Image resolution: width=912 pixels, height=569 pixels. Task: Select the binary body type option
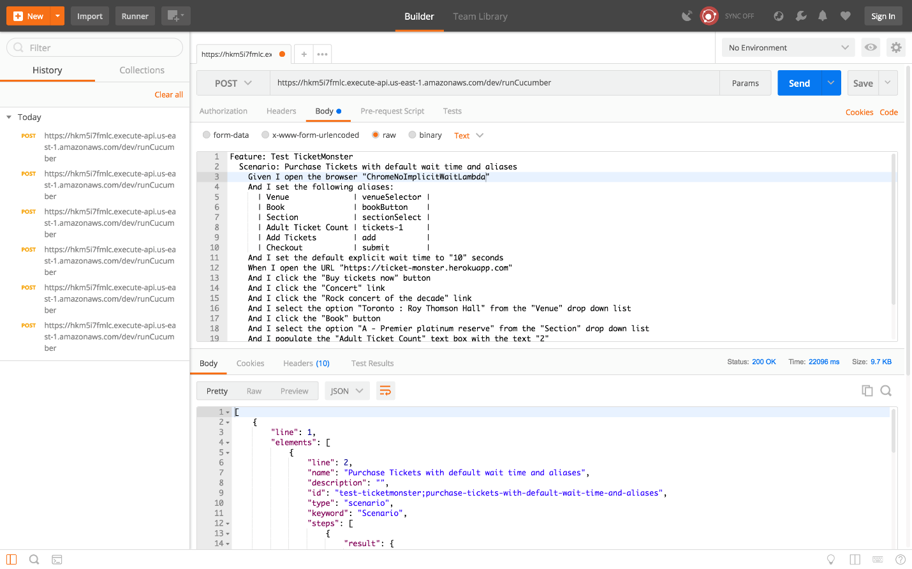coord(413,135)
